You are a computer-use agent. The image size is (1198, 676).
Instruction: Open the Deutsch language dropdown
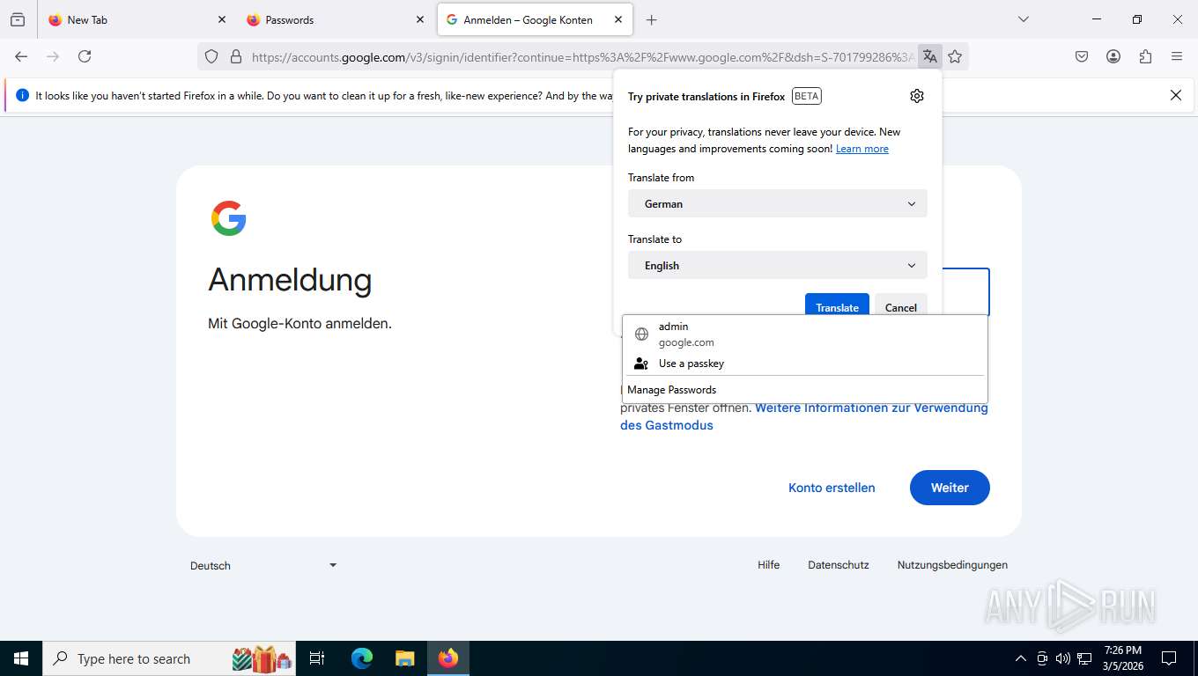coord(263,565)
